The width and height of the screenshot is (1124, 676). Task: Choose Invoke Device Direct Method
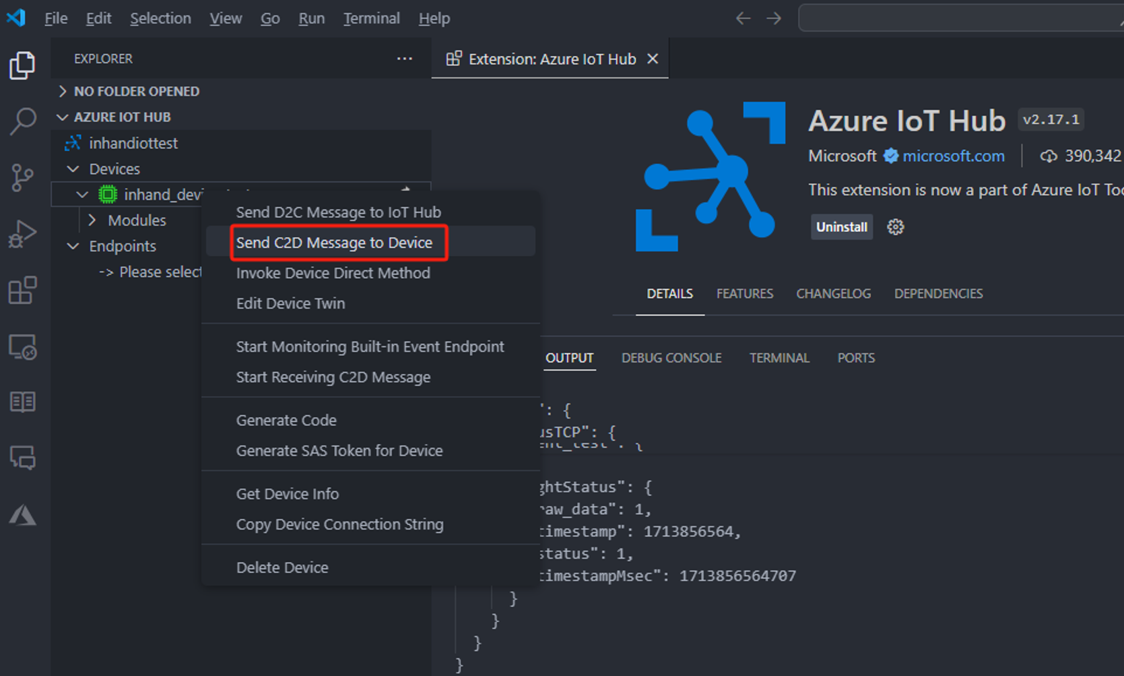point(333,273)
